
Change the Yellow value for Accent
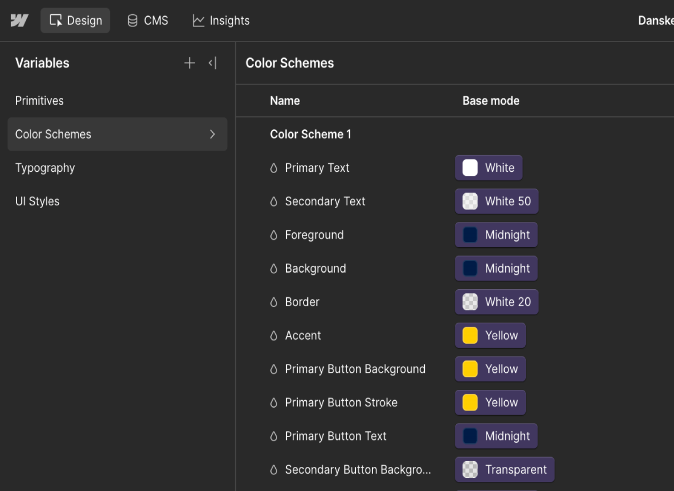tap(490, 335)
